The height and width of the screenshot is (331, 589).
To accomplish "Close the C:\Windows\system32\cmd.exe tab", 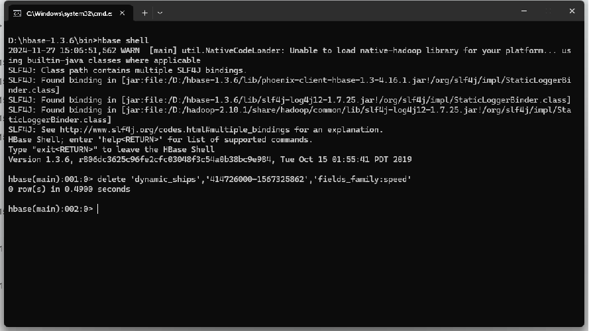I will point(122,13).
